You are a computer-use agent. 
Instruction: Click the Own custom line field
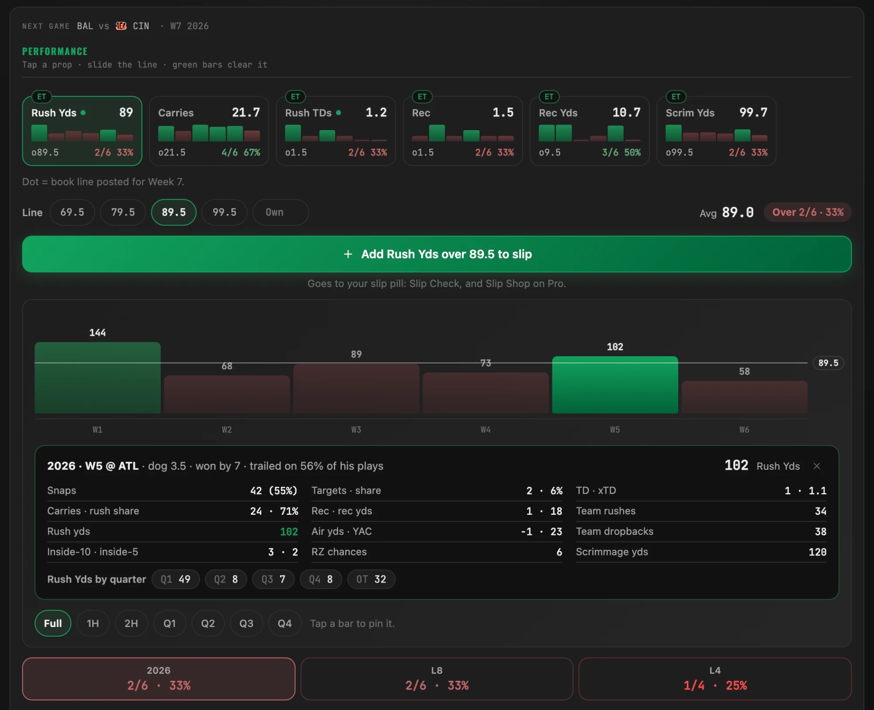[x=281, y=212]
